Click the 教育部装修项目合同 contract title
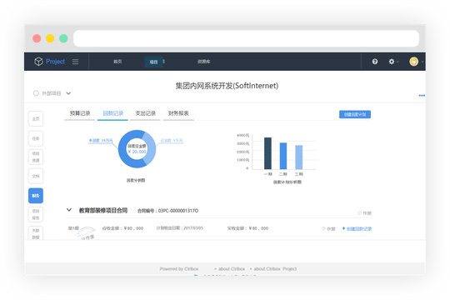Image resolution: width=450 pixels, height=300 pixels. (103, 211)
